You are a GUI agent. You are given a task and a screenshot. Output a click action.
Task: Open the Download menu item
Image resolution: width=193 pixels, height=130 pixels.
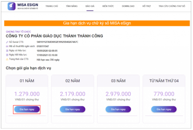pyautogui.click(x=128, y=6)
